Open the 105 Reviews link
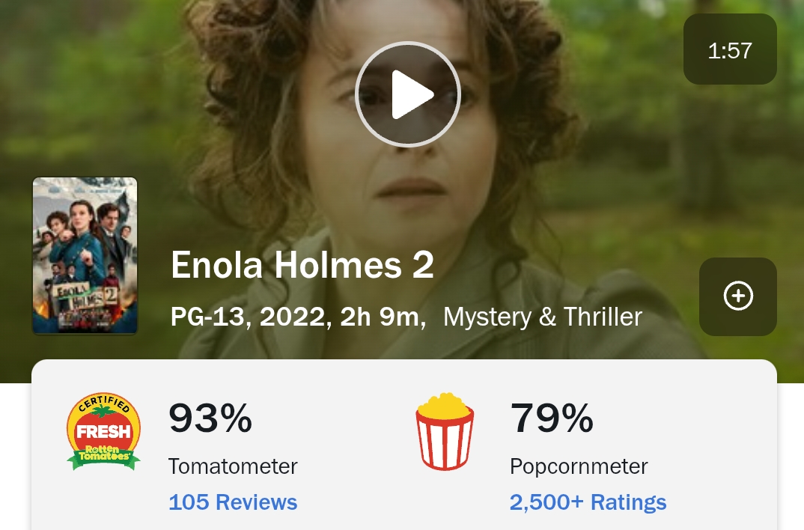Image resolution: width=804 pixels, height=530 pixels. 233,502
